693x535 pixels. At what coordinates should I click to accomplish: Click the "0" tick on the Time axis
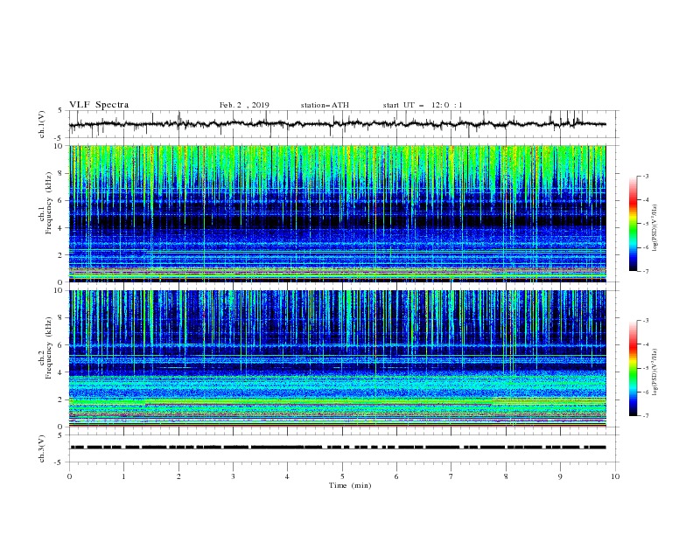point(69,476)
